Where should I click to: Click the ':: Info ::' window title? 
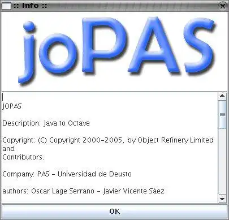click(x=30, y=6)
